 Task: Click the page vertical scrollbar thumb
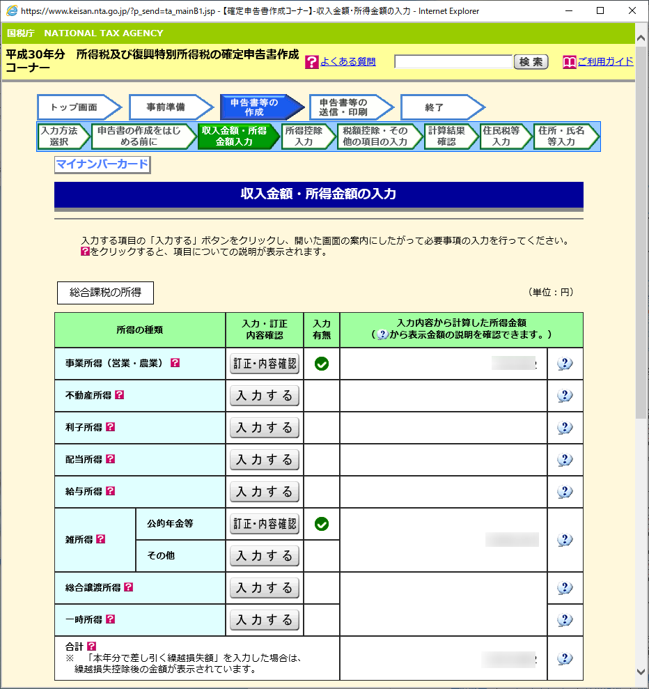(641, 233)
